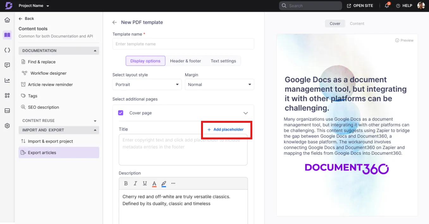Click the Workflow designer icon
Screen dimensions: 429x224
[24, 73]
